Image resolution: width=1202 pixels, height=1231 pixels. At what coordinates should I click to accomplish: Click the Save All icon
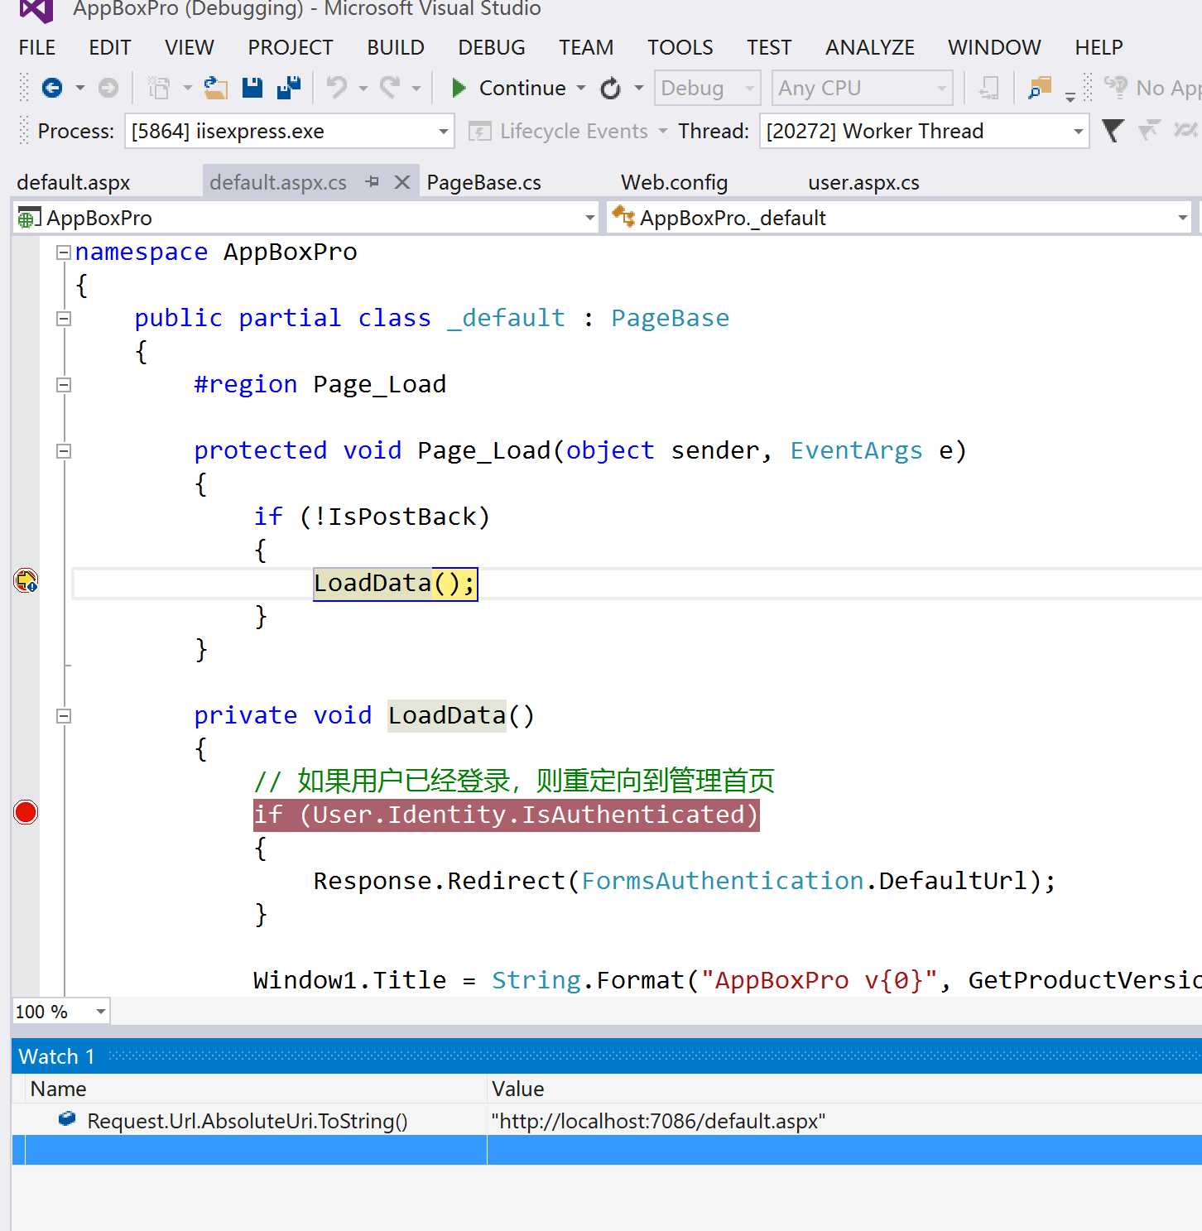[x=289, y=88]
